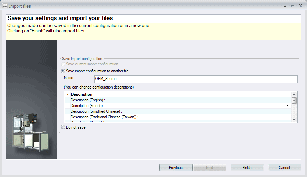Image resolution: width=307 pixels, height=177 pixels.
Task: Cancel the import wizard
Action: [284, 168]
